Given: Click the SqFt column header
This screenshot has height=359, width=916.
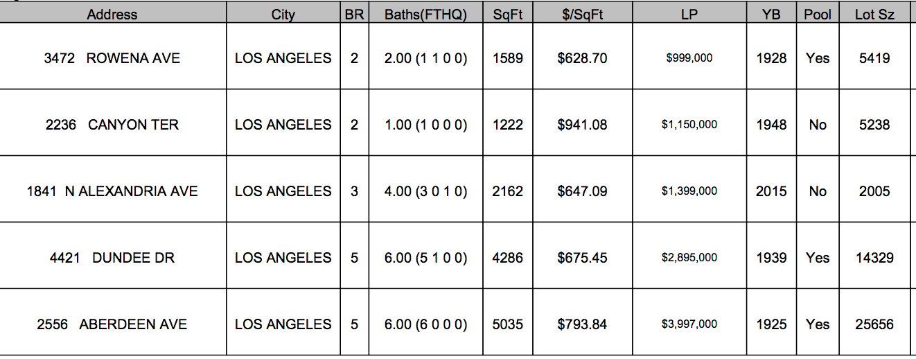Looking at the screenshot, I should pyautogui.click(x=508, y=15).
